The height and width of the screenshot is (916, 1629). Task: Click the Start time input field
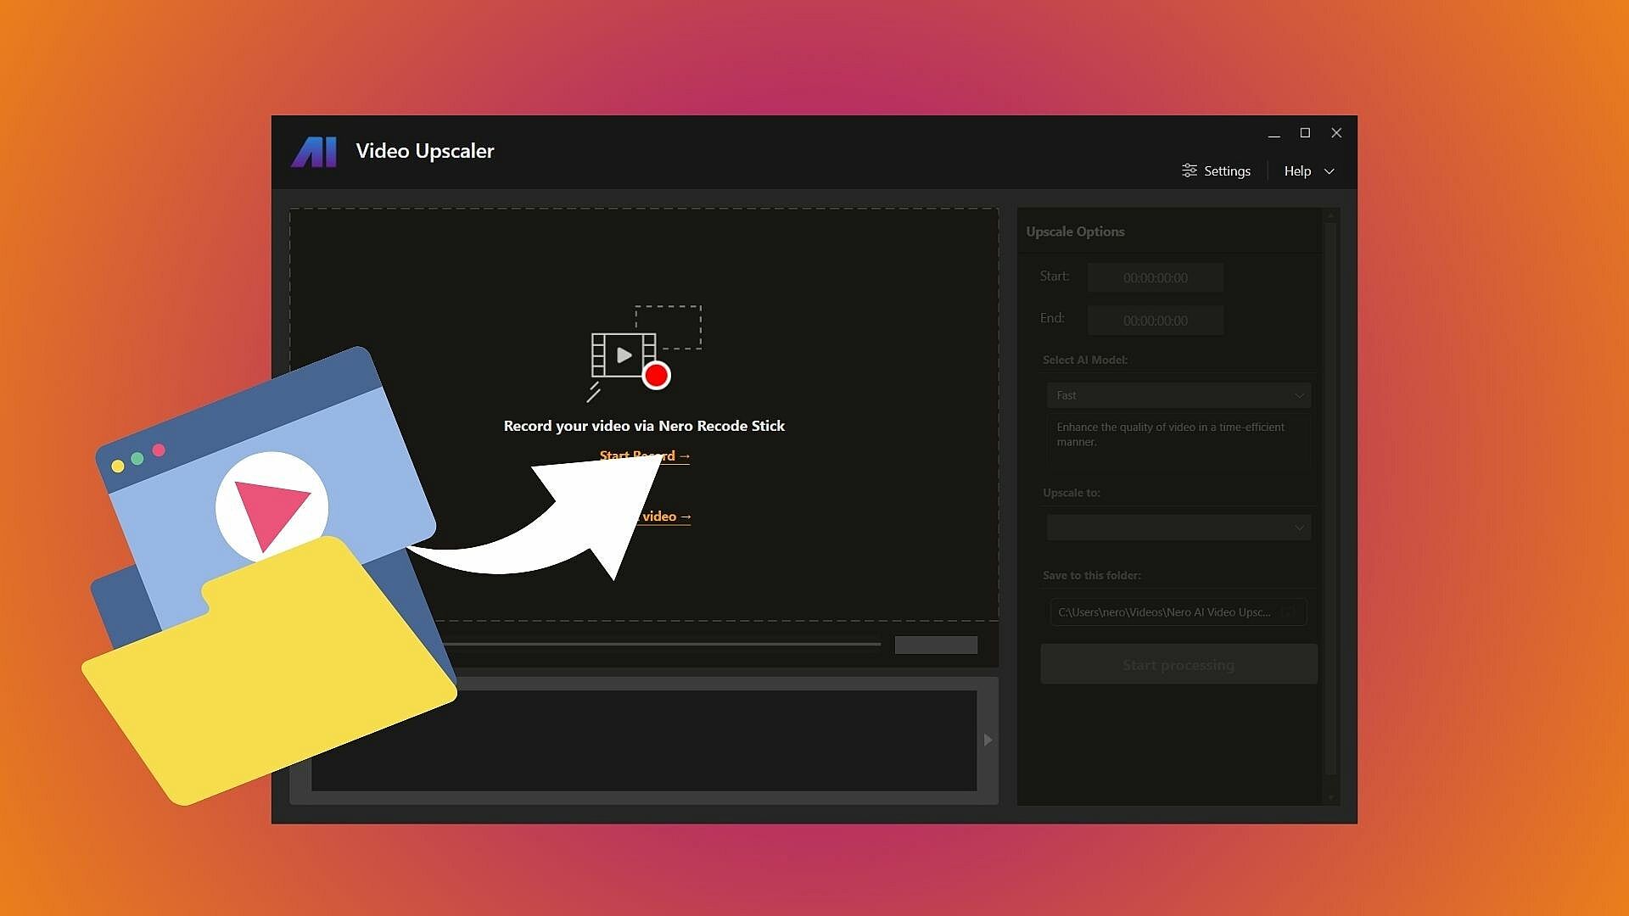tap(1155, 277)
